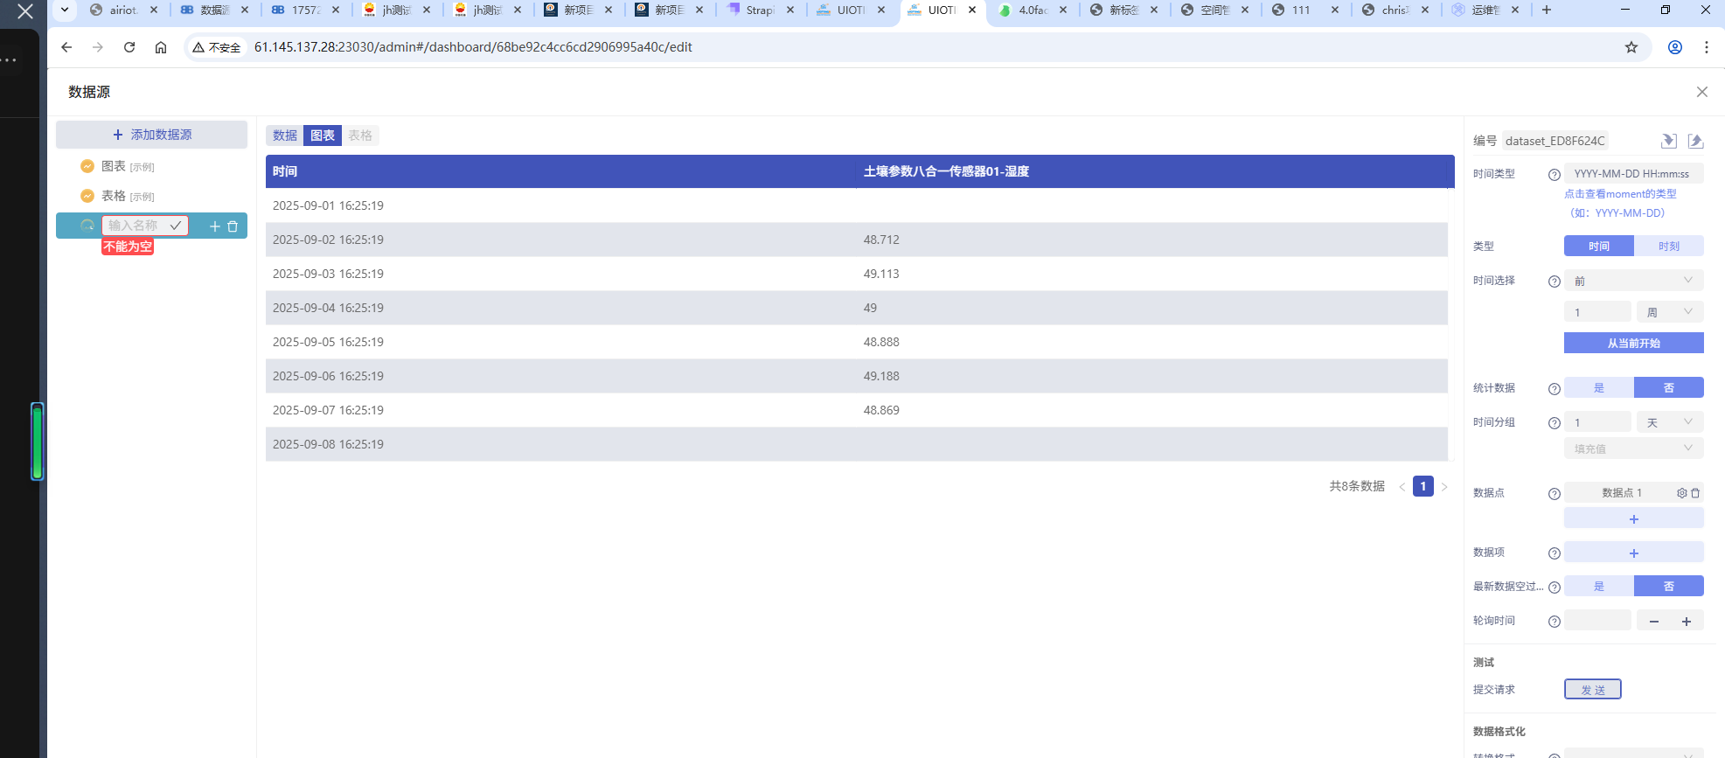This screenshot has height=758, width=1725.
Task: Confirm data source name with checkmark
Action: coord(176,226)
